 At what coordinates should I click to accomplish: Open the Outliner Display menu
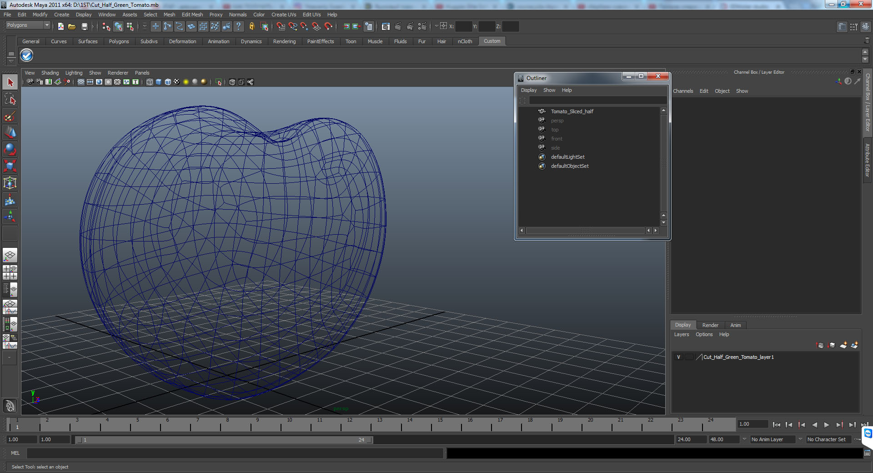coord(529,90)
